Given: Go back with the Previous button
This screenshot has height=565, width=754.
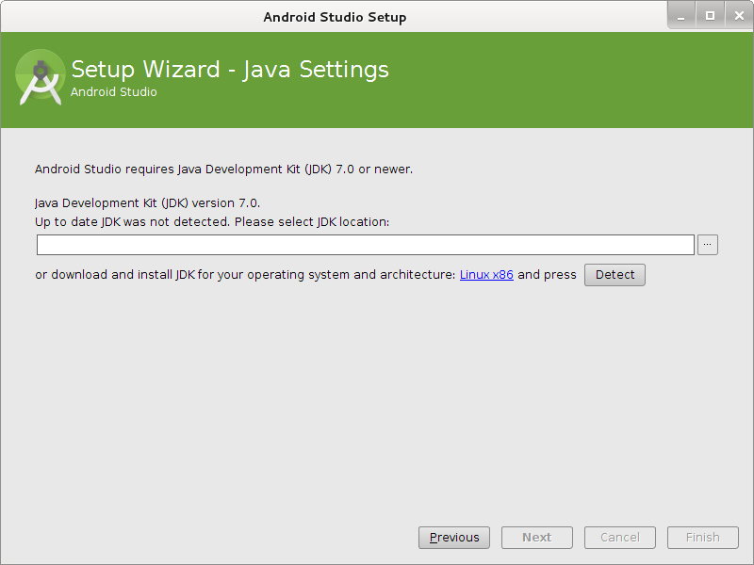Looking at the screenshot, I should 454,537.
